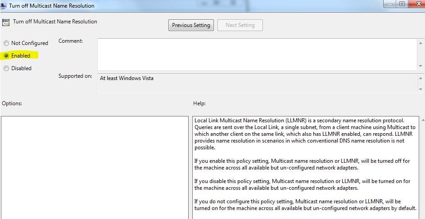Click the Group Policy window title bar icon

tap(4, 6)
